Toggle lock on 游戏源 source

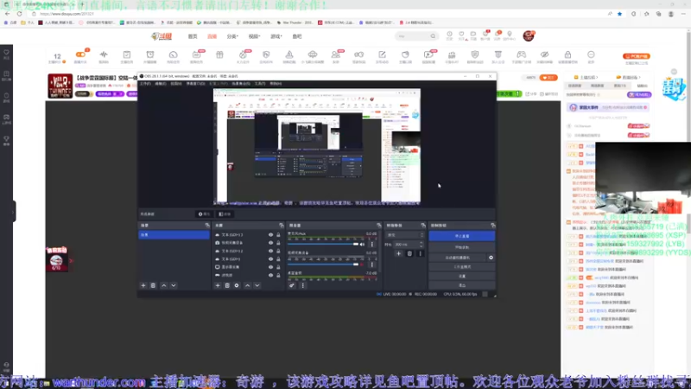point(278,275)
